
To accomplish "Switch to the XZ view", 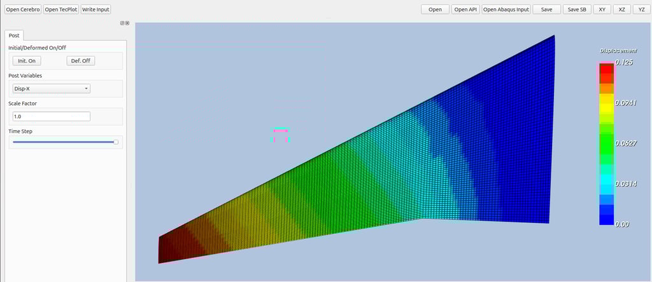I will 621,10.
